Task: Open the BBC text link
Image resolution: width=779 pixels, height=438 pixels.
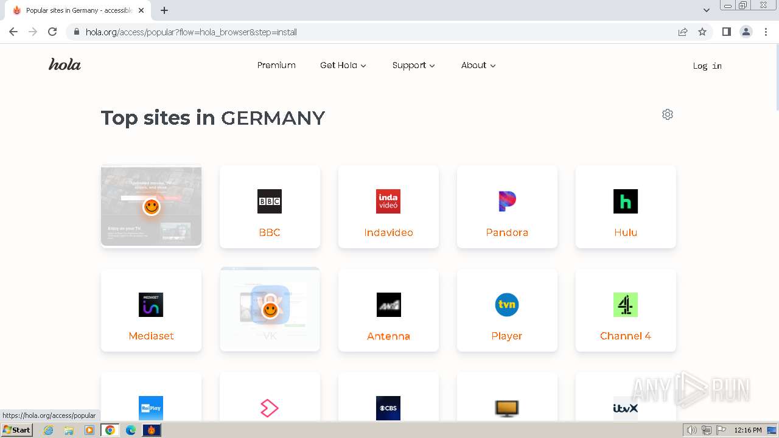Action: [270, 232]
